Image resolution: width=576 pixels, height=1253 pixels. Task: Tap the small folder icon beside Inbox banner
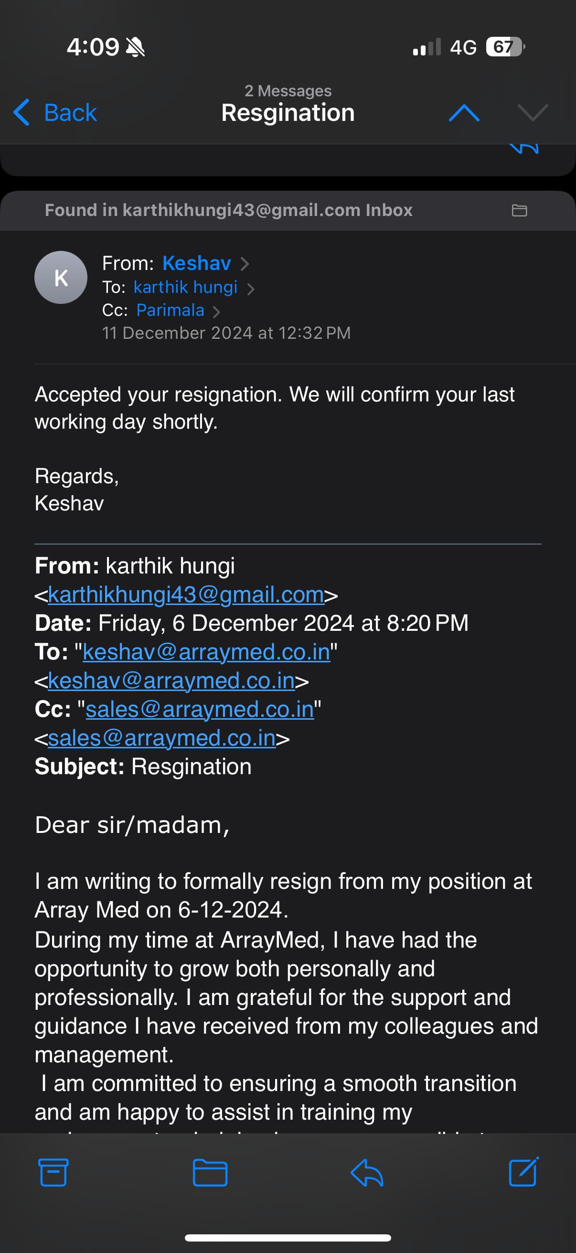(519, 210)
